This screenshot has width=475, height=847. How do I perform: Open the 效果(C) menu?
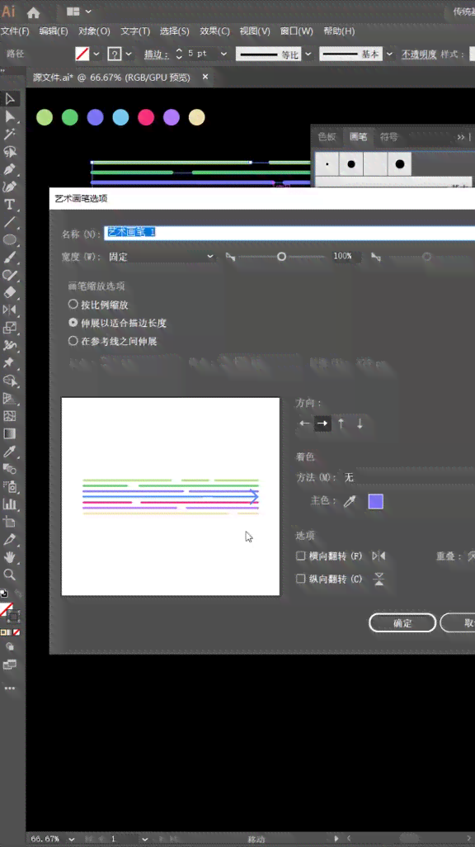(215, 31)
